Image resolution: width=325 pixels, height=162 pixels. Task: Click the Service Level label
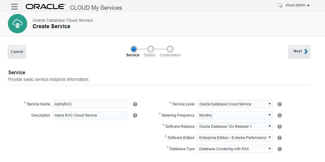click(184, 104)
